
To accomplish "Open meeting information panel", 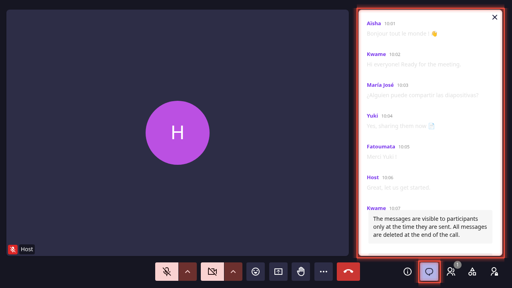I will pos(408,272).
